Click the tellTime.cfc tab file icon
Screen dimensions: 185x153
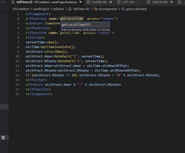pyautogui.click(x=13, y=2)
